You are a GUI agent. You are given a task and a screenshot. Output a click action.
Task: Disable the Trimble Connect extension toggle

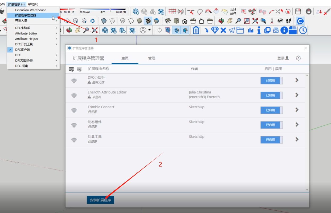tap(271, 110)
